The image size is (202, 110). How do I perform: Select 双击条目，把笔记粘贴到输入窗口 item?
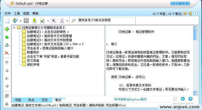50,48
